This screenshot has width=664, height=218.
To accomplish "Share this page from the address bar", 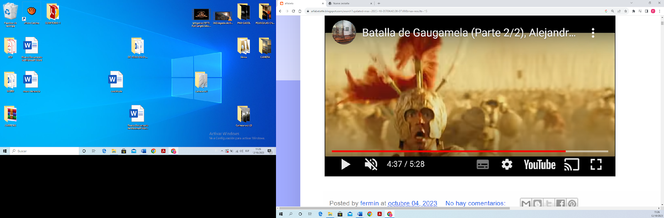I will [619, 11].
